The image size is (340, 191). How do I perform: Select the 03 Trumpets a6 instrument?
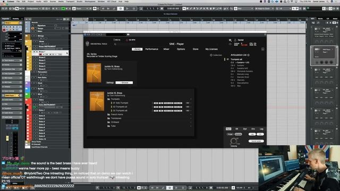tap(120, 111)
